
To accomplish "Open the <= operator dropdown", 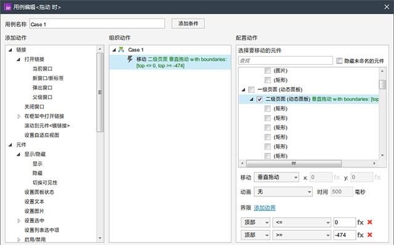I will pos(302,222).
